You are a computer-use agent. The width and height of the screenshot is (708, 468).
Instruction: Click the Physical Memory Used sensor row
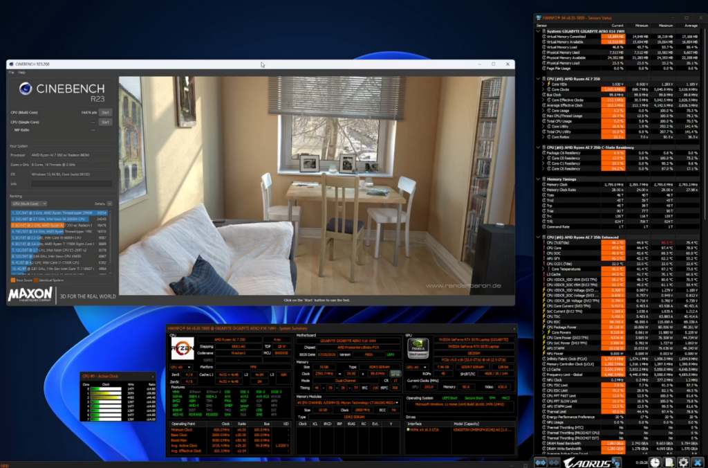point(619,53)
